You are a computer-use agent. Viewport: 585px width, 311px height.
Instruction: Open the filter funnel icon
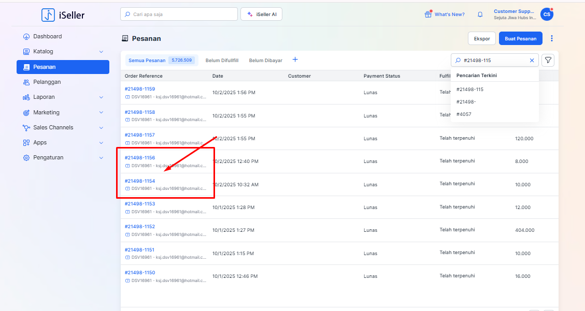[x=548, y=61]
